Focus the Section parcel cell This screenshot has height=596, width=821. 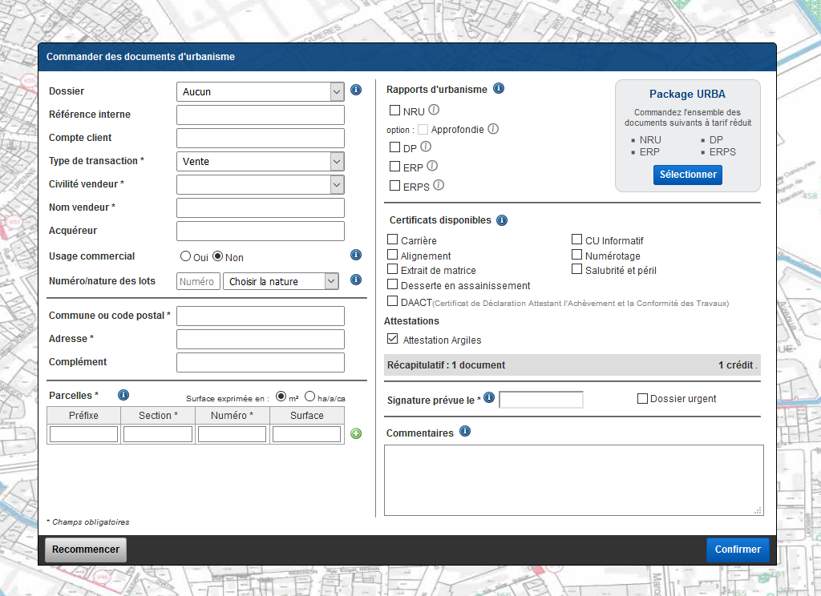tap(158, 434)
